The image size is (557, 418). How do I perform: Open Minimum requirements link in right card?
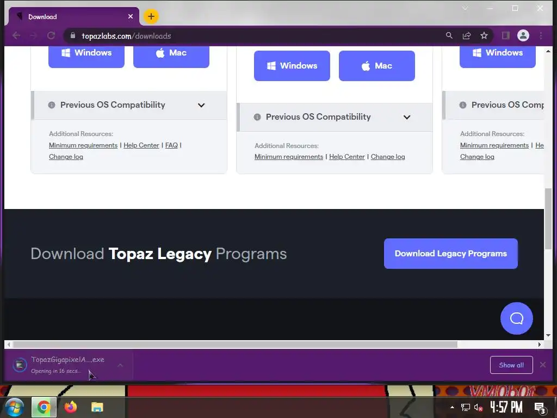coord(494,145)
